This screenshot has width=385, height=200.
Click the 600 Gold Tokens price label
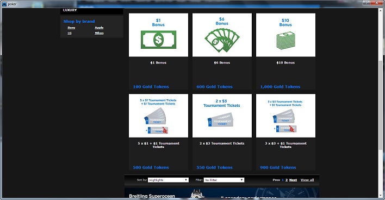point(214,87)
